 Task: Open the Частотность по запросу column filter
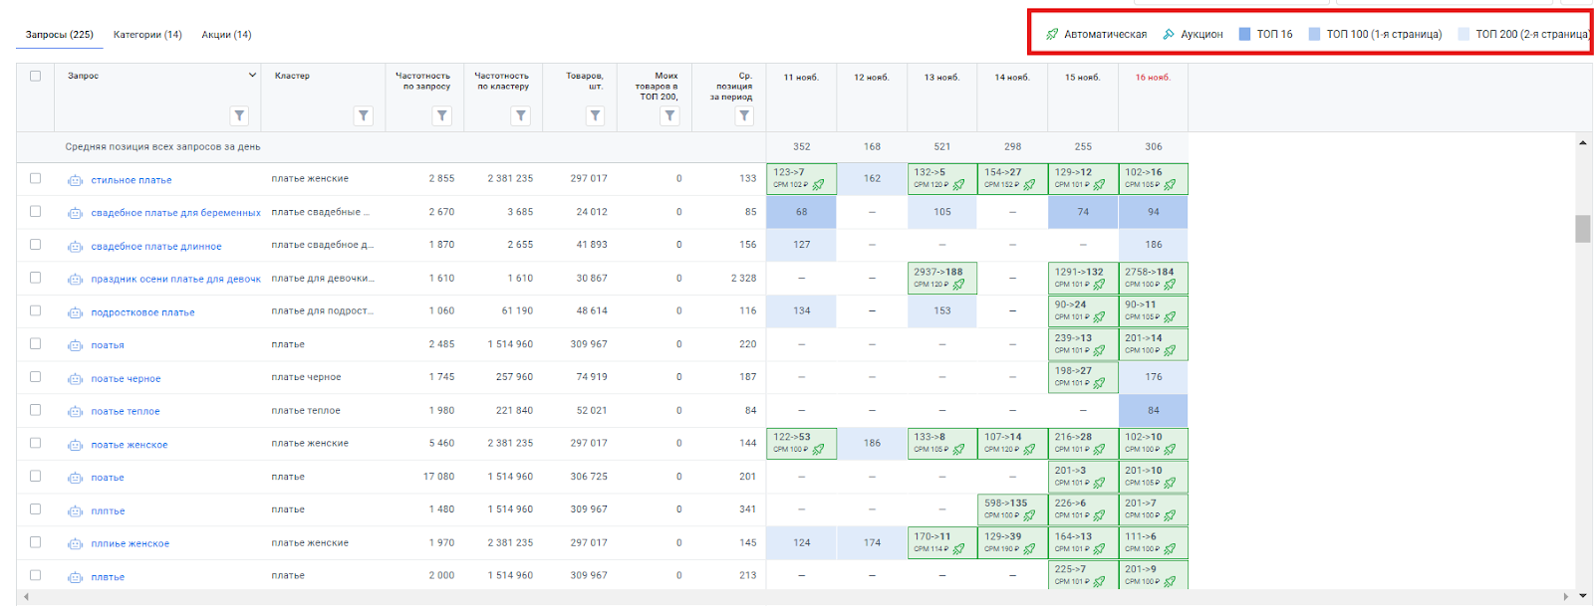pos(442,116)
